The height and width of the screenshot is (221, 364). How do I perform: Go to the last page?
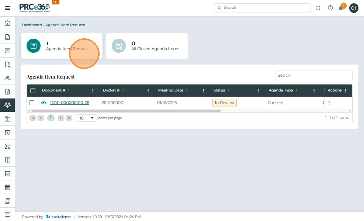(69, 118)
